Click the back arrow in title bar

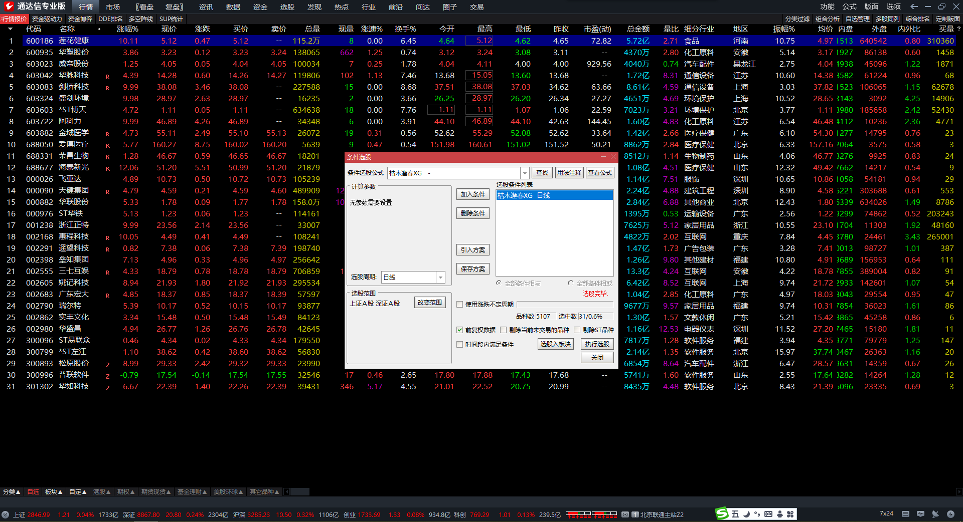(x=914, y=7)
